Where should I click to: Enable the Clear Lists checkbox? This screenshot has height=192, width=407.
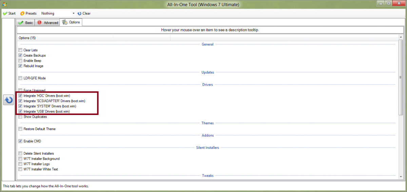coord(20,50)
